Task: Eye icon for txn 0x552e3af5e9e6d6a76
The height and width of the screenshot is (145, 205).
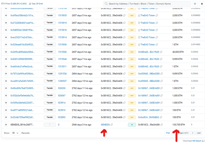Action: point(6,96)
